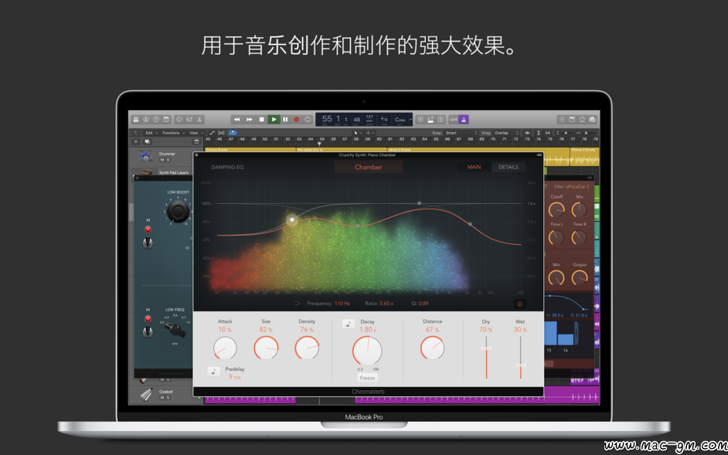Open the Smart Controls pane icon
Image resolution: width=728 pixels, height=455 pixels.
tap(179, 119)
